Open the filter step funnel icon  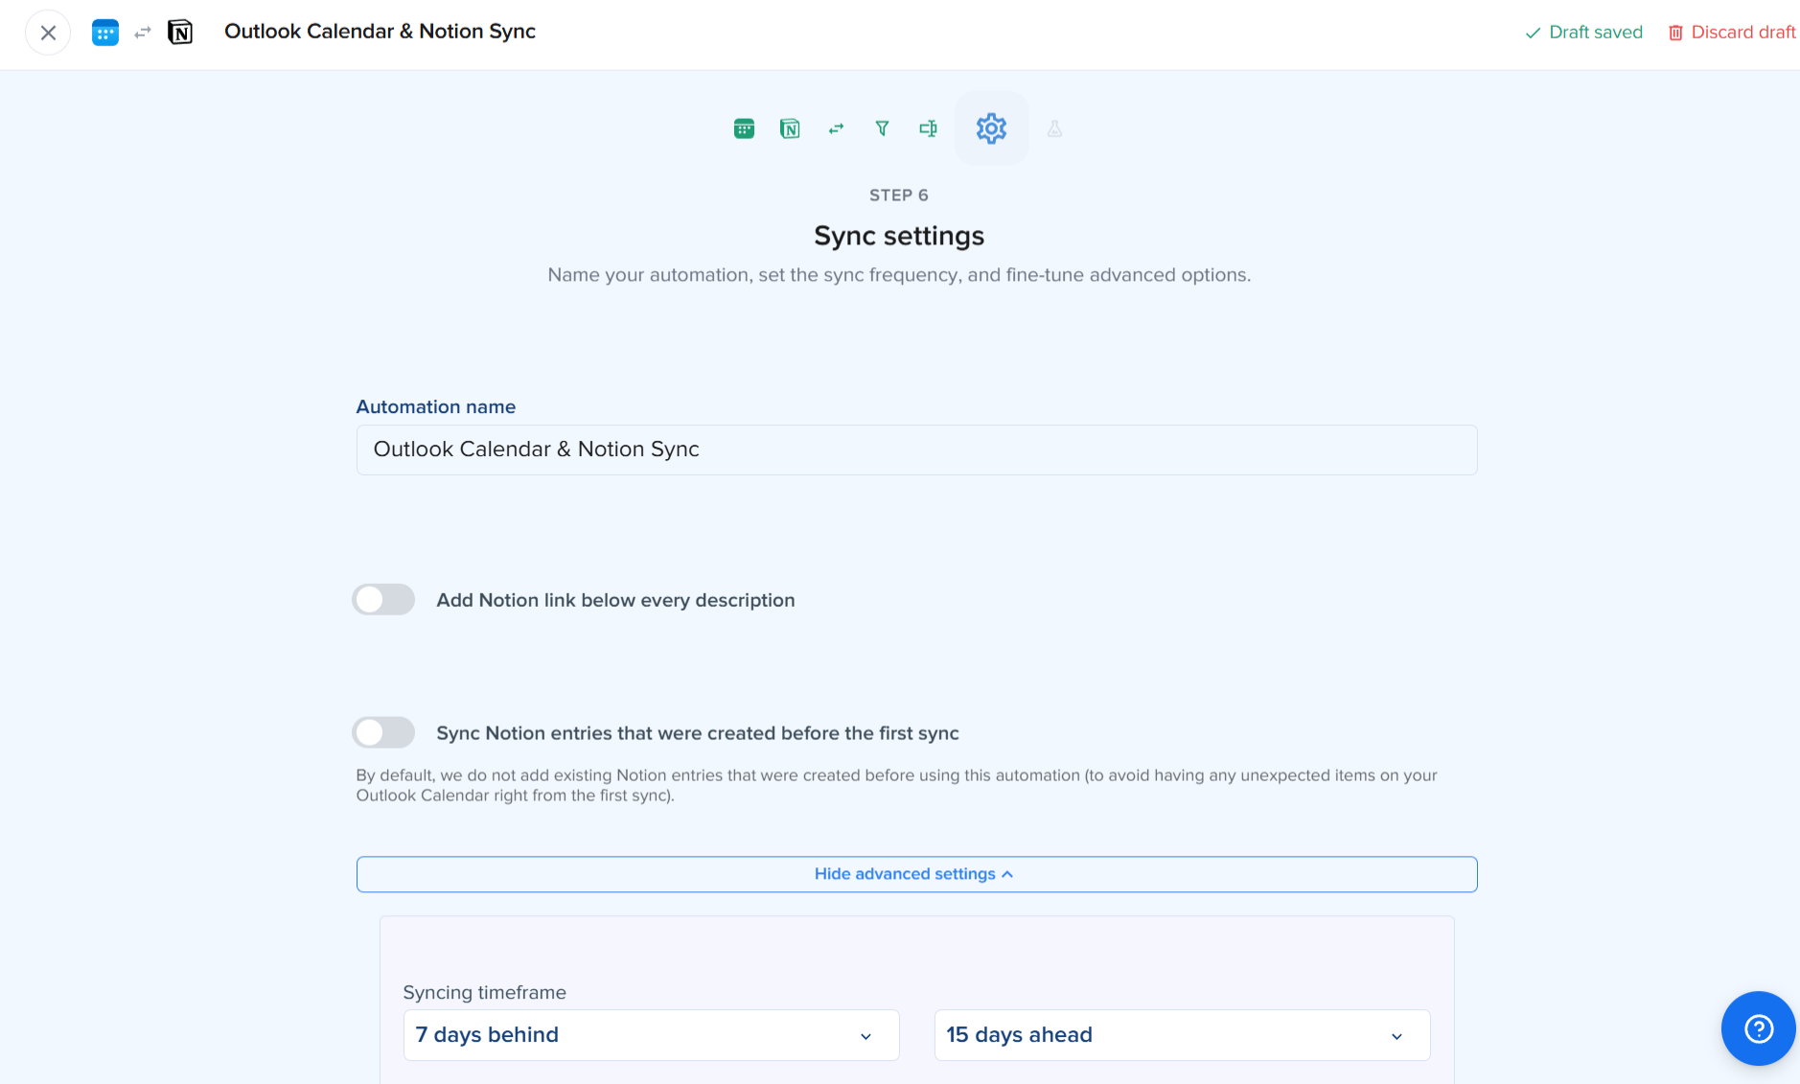coord(882,128)
